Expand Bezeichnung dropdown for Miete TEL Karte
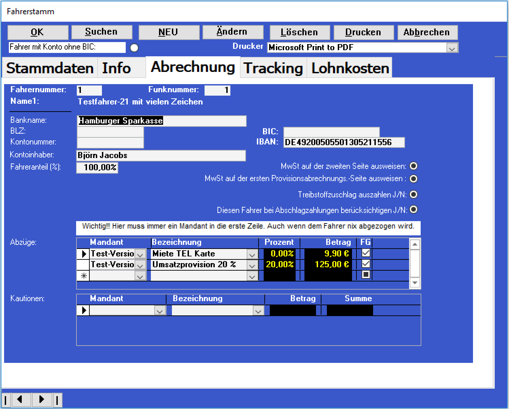The width and height of the screenshot is (509, 409). [252, 254]
